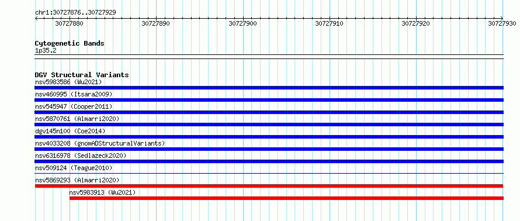Click the nsv5983586 (Wu2021) variant label

(x=68, y=82)
